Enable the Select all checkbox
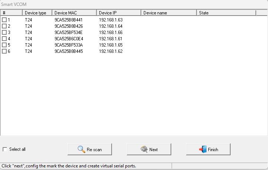Screen dimensions: 268x170 pyautogui.click(x=5, y=149)
